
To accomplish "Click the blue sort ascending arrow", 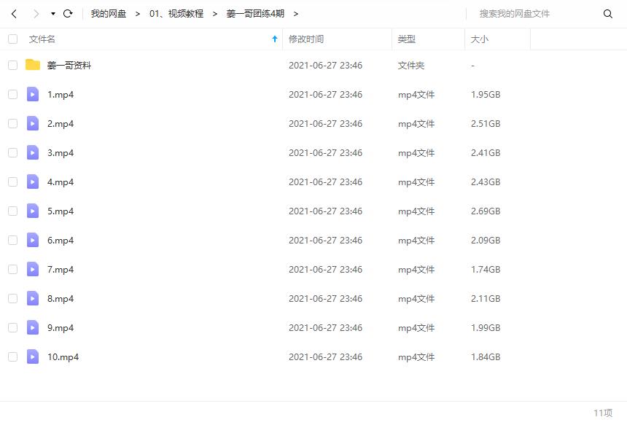I will coord(275,39).
